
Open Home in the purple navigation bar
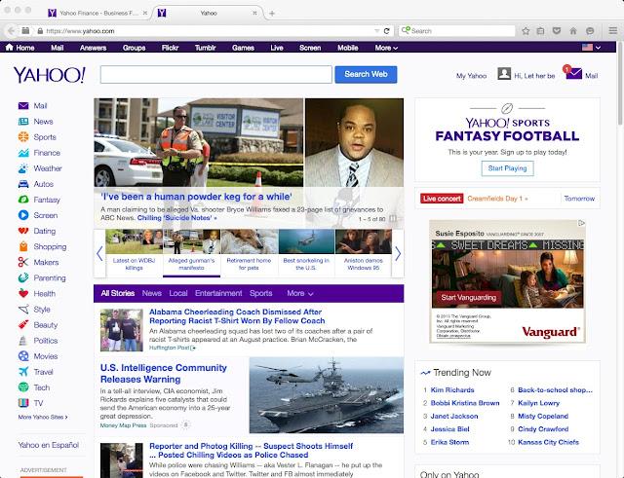click(19, 48)
